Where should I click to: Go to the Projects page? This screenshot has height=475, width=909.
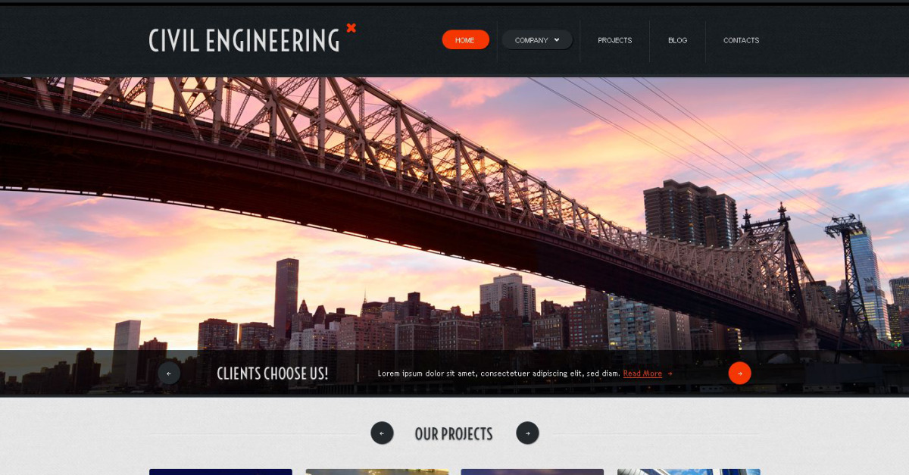(x=614, y=40)
